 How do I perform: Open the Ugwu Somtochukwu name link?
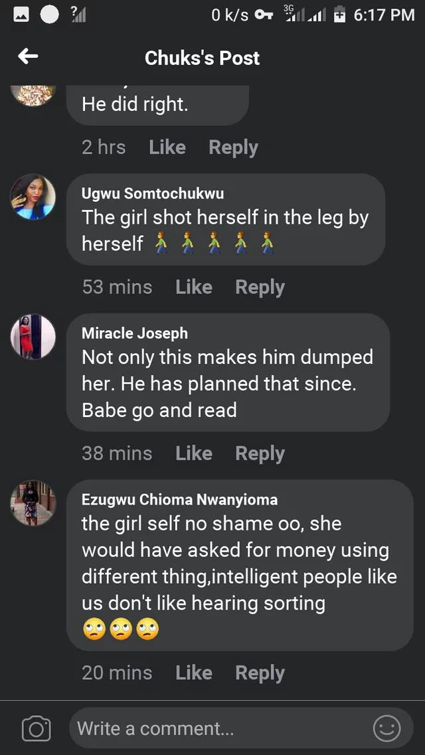152,193
